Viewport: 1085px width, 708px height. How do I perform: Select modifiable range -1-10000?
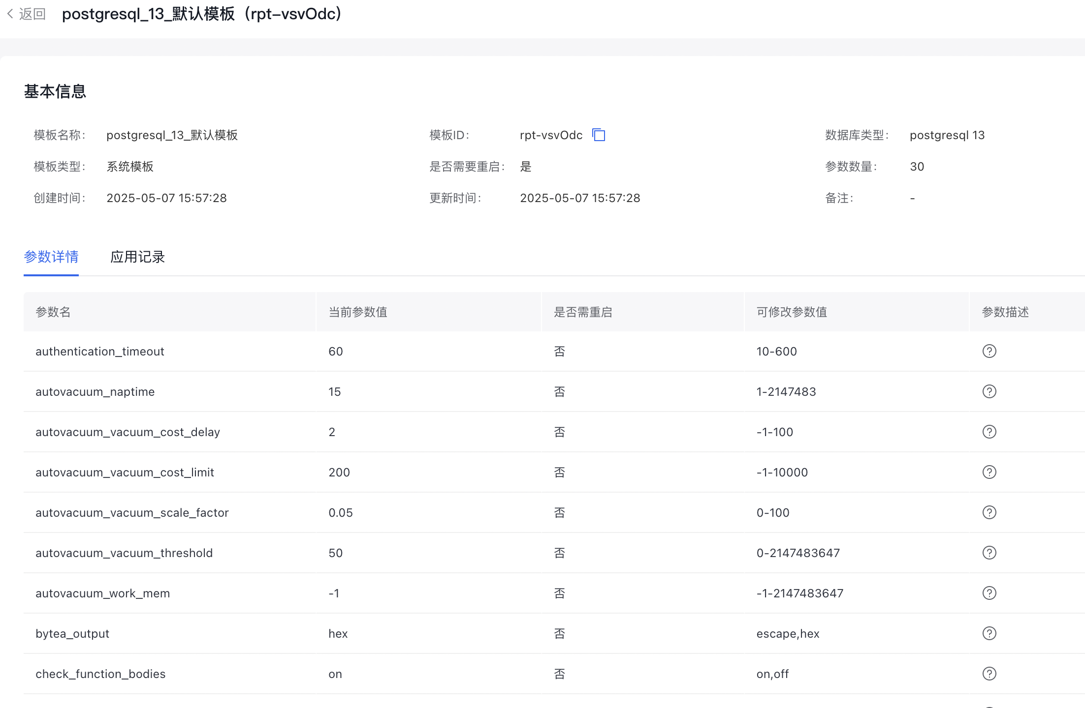pos(782,472)
